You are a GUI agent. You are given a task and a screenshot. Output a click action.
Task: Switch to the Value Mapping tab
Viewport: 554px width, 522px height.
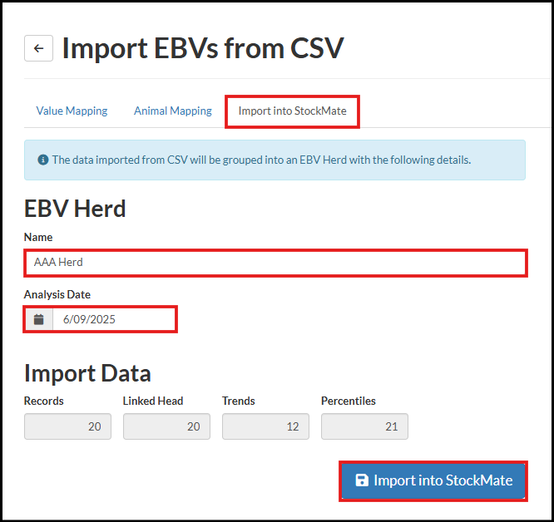[x=72, y=111]
